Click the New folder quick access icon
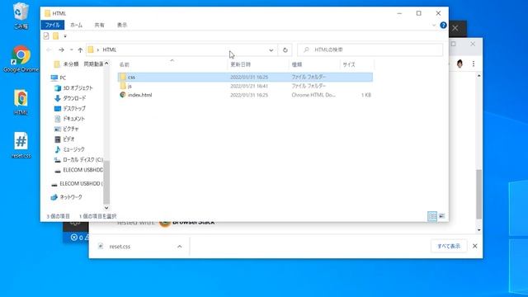The width and height of the screenshot is (528, 297). (55, 36)
